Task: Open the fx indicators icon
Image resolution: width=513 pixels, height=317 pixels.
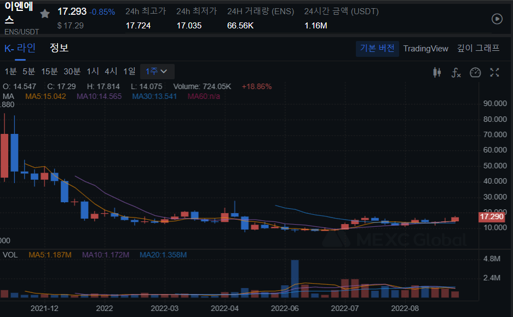Action: [456, 72]
